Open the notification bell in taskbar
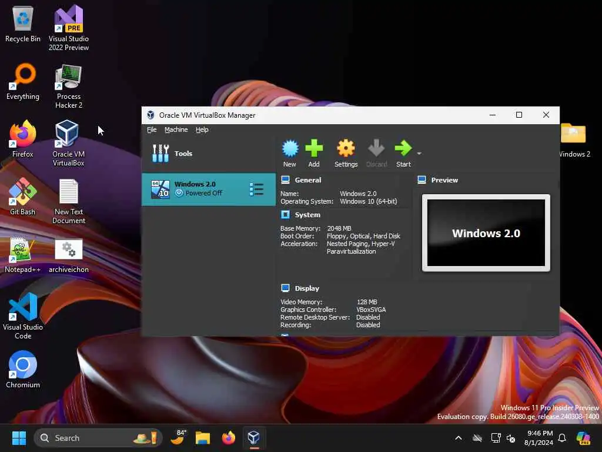 562,438
